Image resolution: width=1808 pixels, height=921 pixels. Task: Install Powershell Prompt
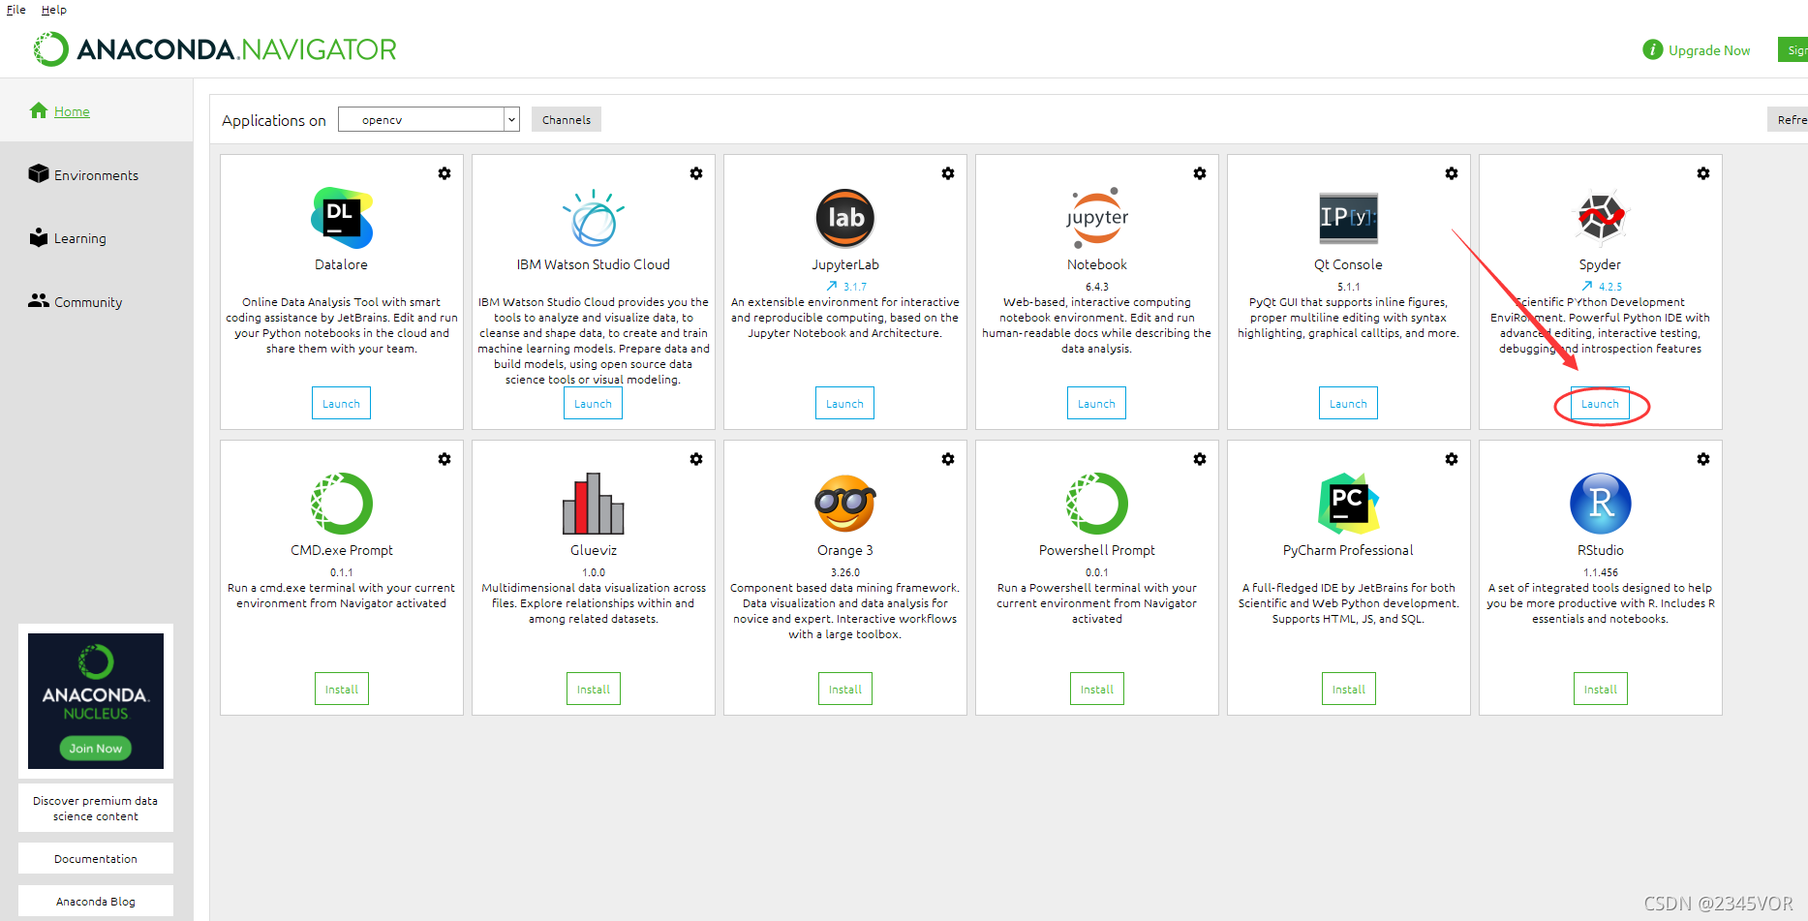(1097, 689)
